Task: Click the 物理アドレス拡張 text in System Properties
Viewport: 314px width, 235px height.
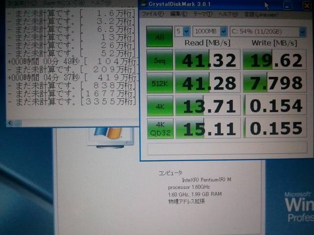Action: (x=186, y=201)
